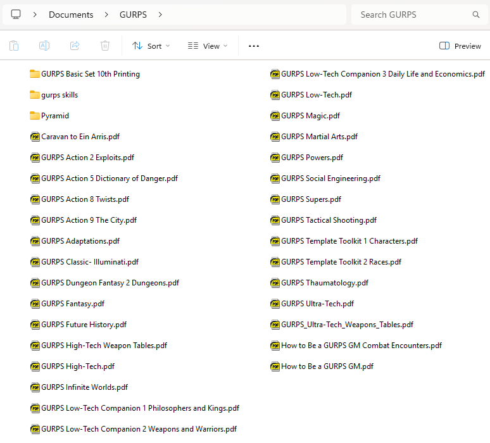The height and width of the screenshot is (443, 490).
Task: Select file name GURPS Low-Tech Companion 2 Weapons and Warriors.pdf
Action: [x=139, y=429]
